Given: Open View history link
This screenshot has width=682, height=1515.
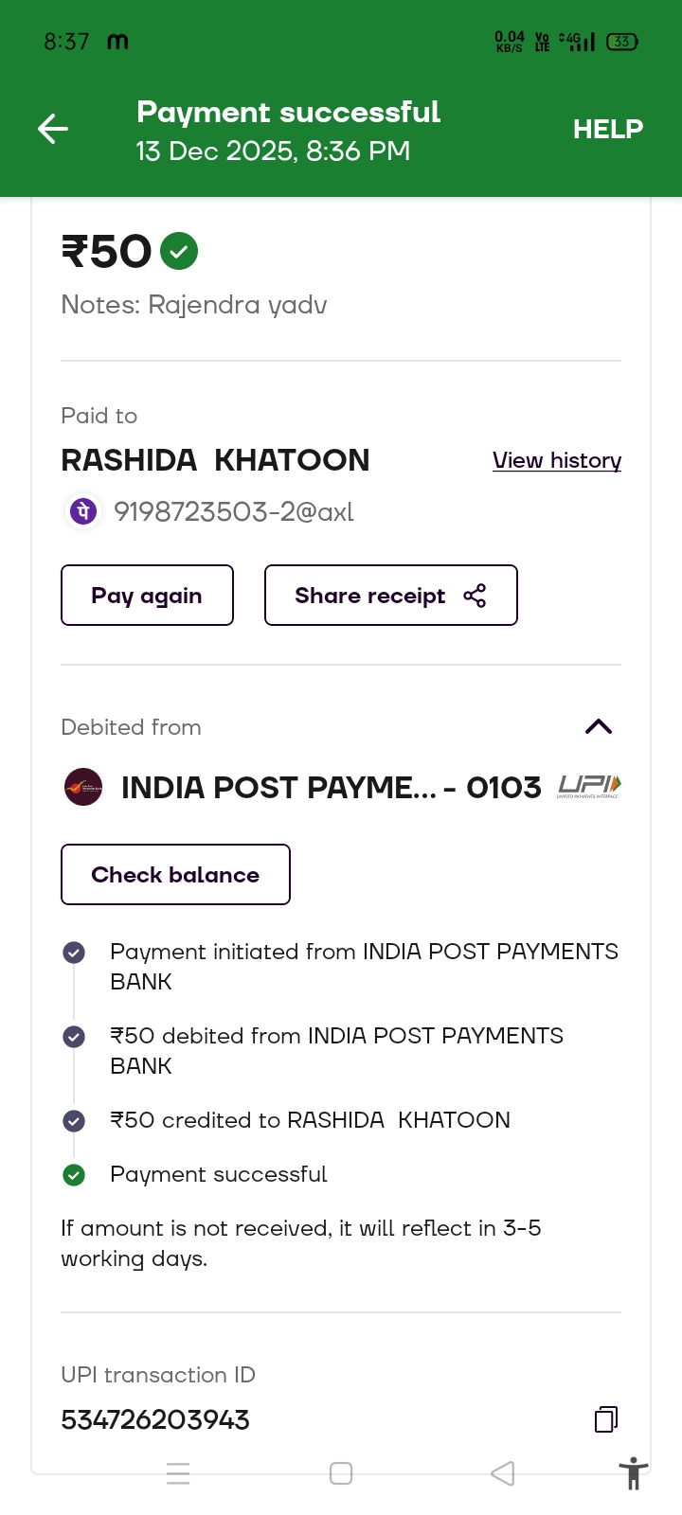Looking at the screenshot, I should [x=556, y=460].
